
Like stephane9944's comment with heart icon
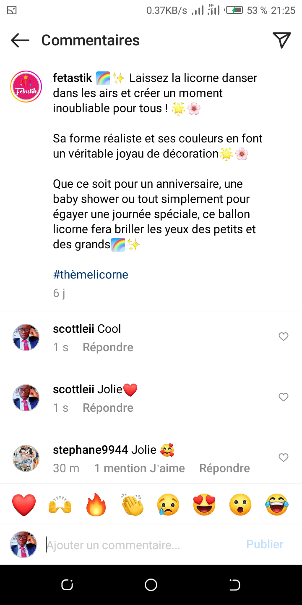click(284, 458)
